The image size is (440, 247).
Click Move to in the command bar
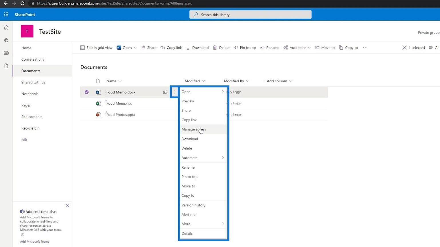[325, 48]
